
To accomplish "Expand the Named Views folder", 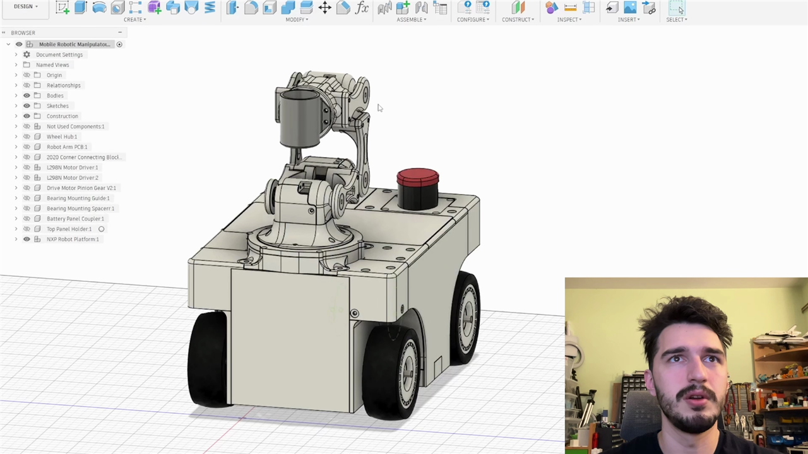I will pyautogui.click(x=16, y=65).
